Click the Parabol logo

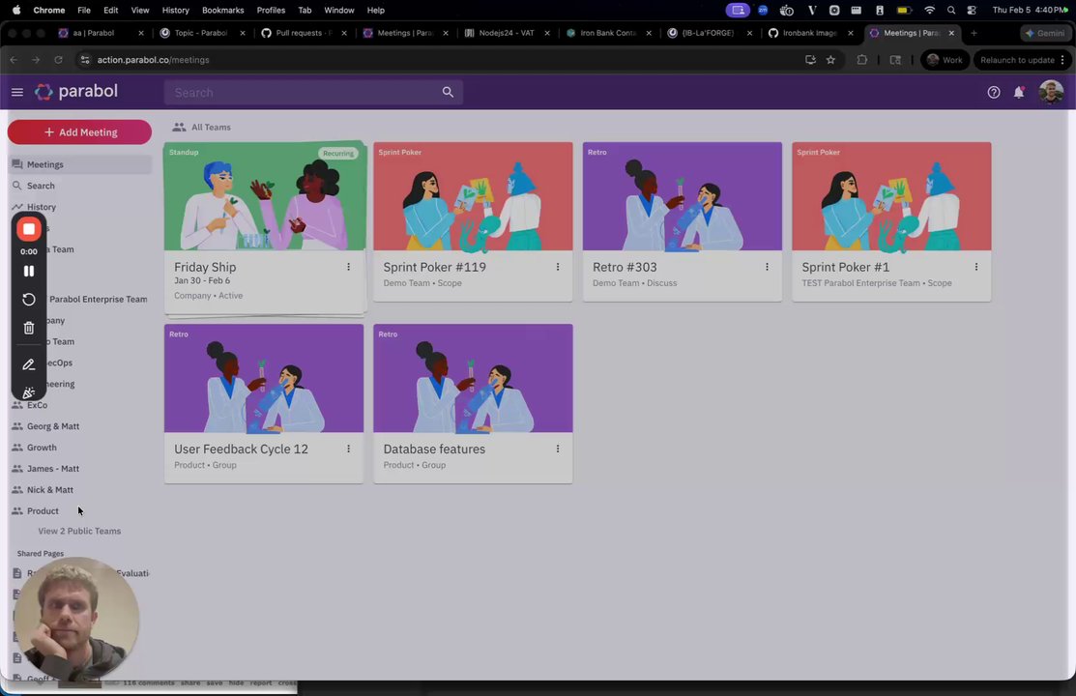tap(76, 91)
